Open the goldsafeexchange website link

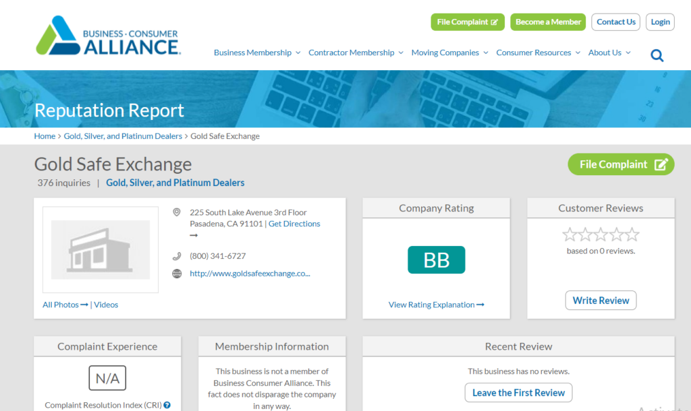(250, 274)
